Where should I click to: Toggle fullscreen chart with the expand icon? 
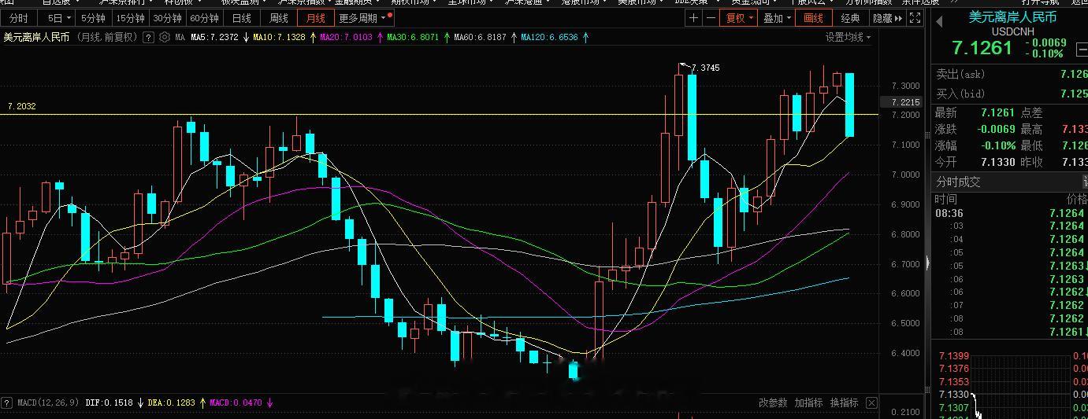pyautogui.click(x=915, y=18)
